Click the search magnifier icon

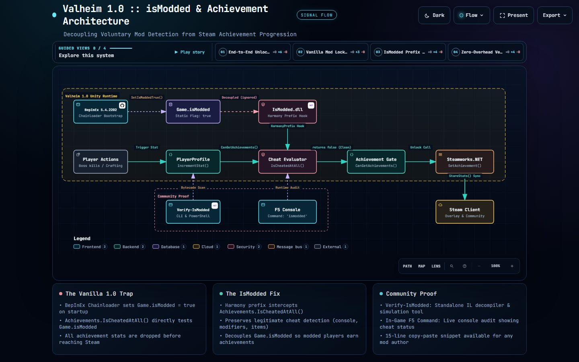(452, 266)
